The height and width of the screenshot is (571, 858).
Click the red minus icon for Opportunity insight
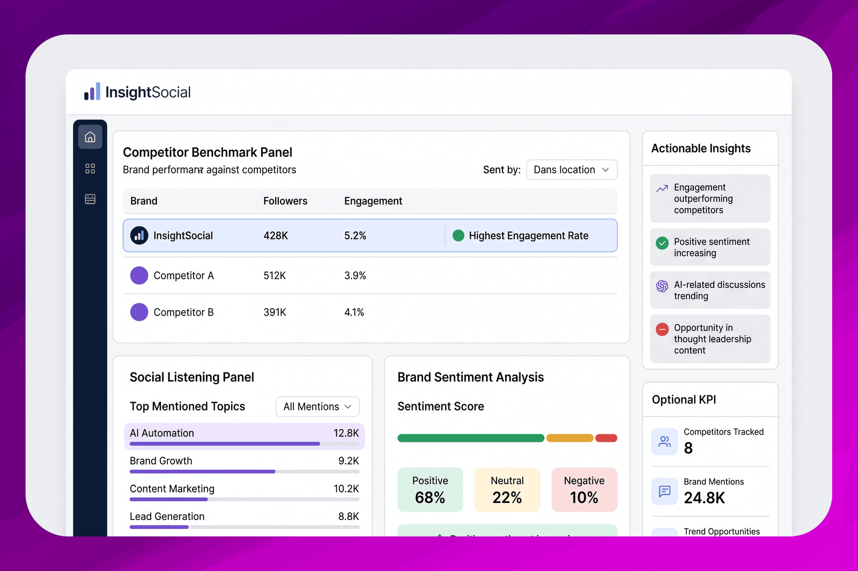[662, 329]
